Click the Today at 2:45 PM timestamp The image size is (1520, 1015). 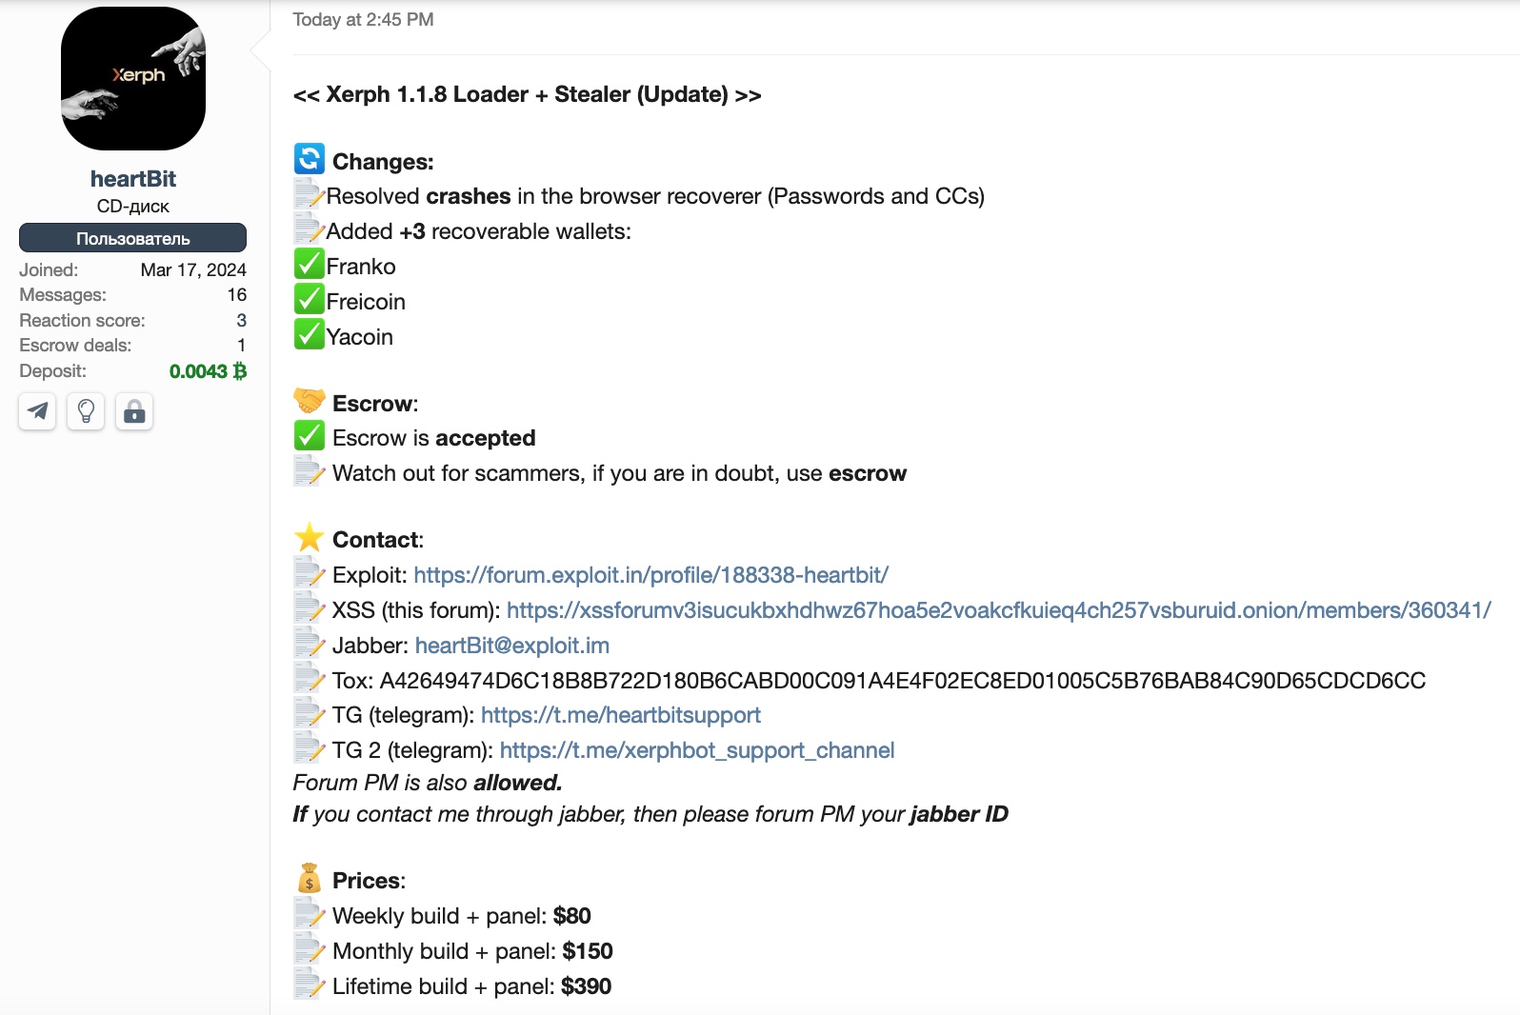(363, 20)
